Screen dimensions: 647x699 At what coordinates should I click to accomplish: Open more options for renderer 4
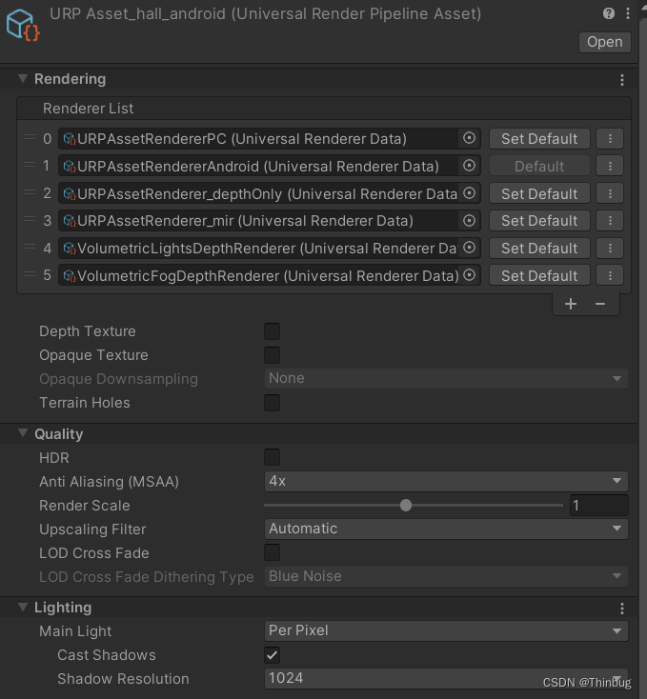click(610, 249)
